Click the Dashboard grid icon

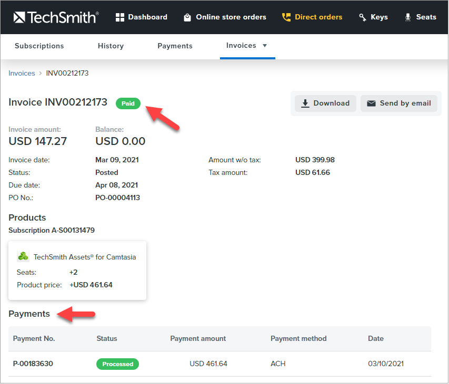[119, 17]
